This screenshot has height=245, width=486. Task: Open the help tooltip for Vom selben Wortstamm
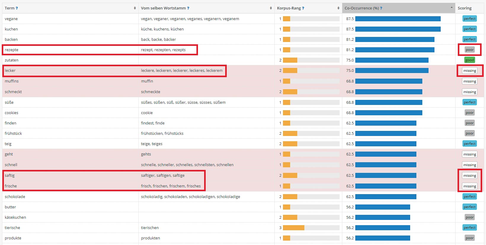tap(188, 8)
